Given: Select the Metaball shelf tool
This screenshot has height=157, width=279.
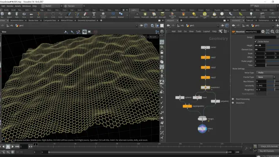Looking at the screenshot, I should [121, 15].
